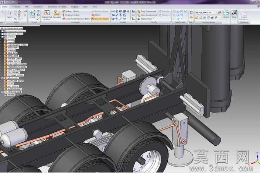Select the MISSILE LAUNCHER.asm root node
This screenshot has height=173, width=260.
coord(11,28)
